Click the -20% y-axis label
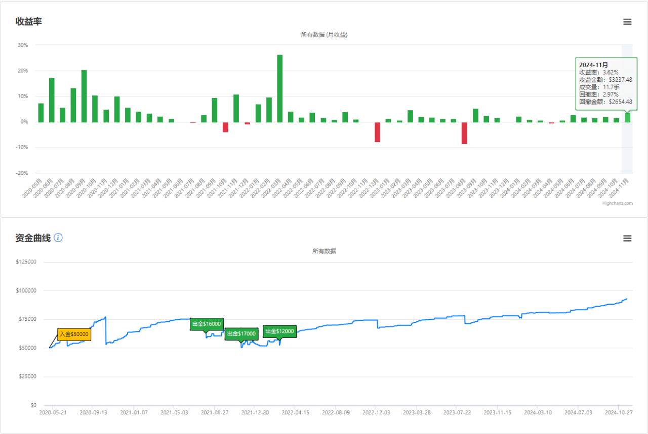 22,173
